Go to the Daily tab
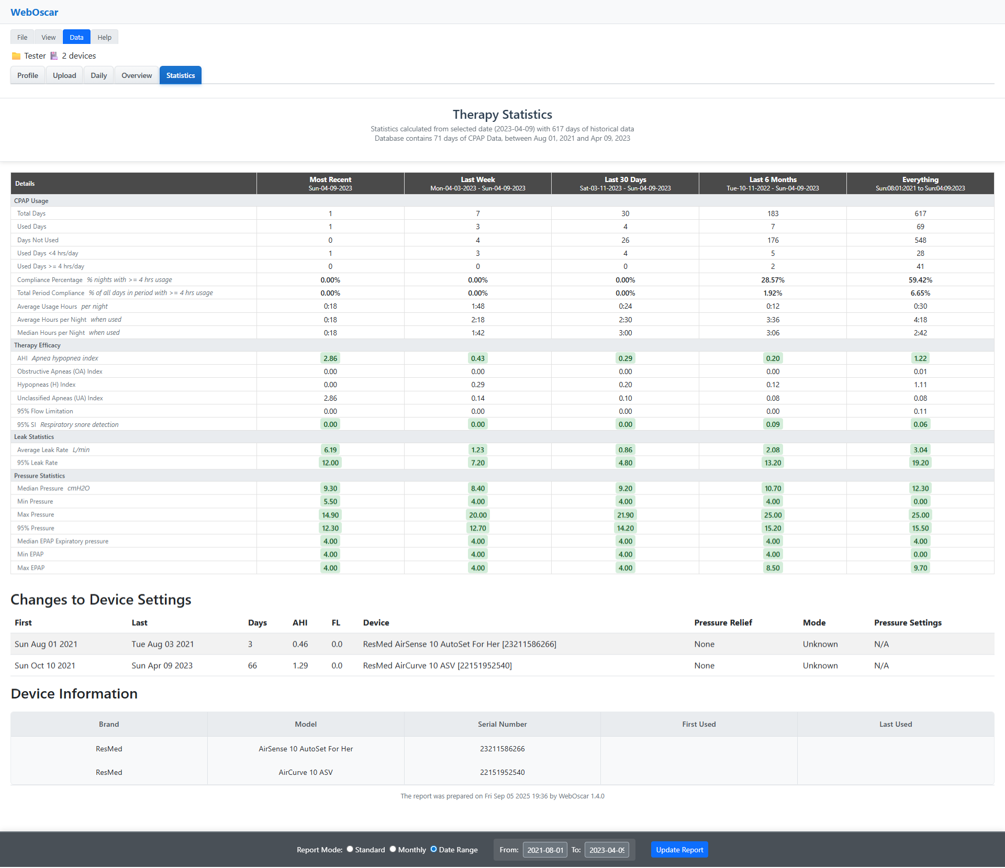The image size is (1005, 868). pyautogui.click(x=98, y=75)
